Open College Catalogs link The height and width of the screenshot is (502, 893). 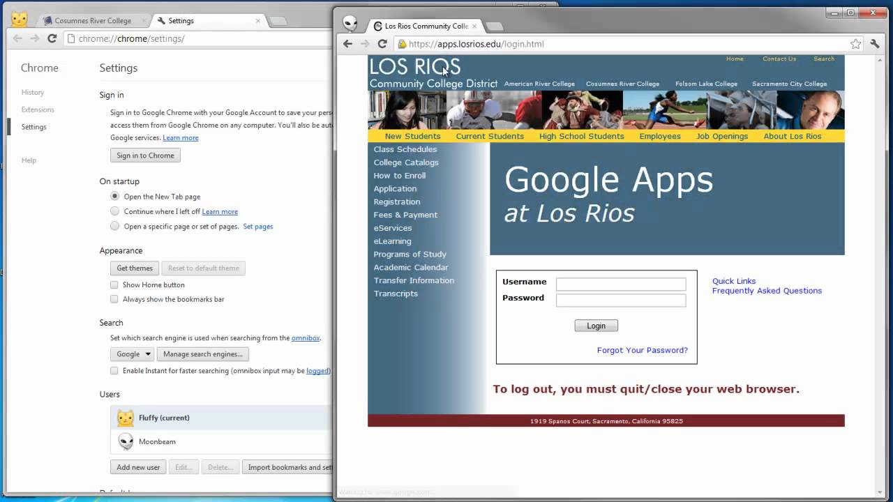pos(406,162)
